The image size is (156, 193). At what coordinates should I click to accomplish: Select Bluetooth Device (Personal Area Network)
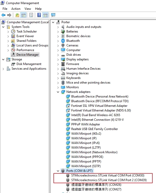pyautogui.click(x=100, y=96)
